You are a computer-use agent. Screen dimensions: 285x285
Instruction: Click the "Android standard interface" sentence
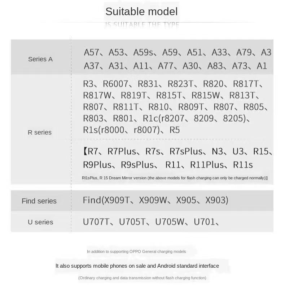[x=137, y=266]
